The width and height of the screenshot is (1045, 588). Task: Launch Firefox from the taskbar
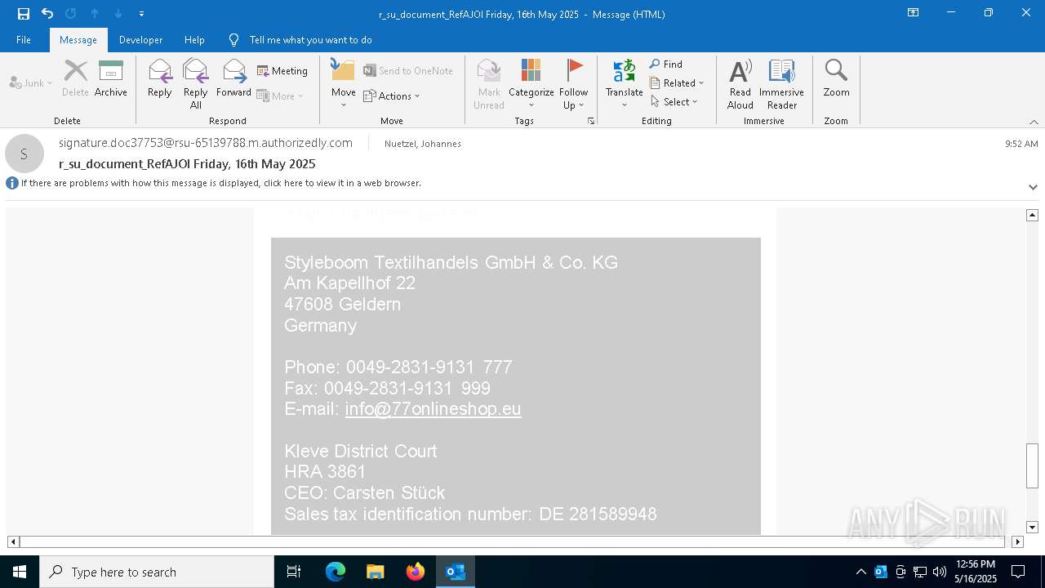416,572
